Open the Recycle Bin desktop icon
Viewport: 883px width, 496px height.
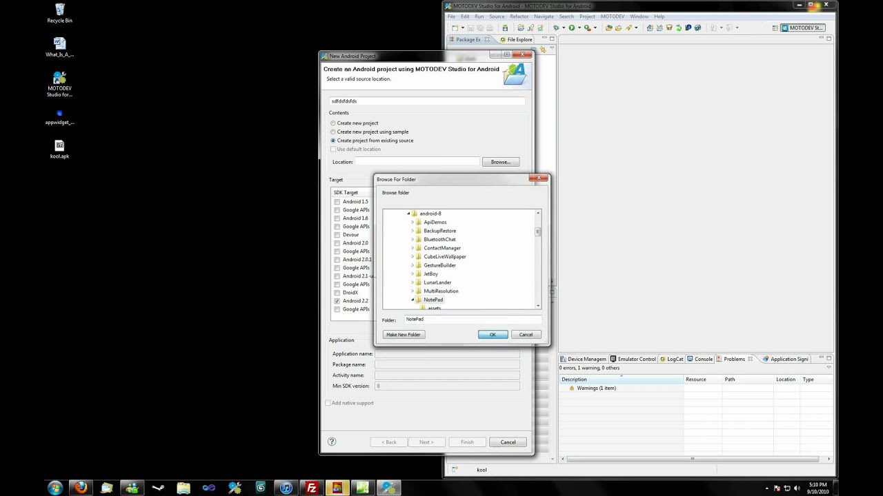(59, 13)
